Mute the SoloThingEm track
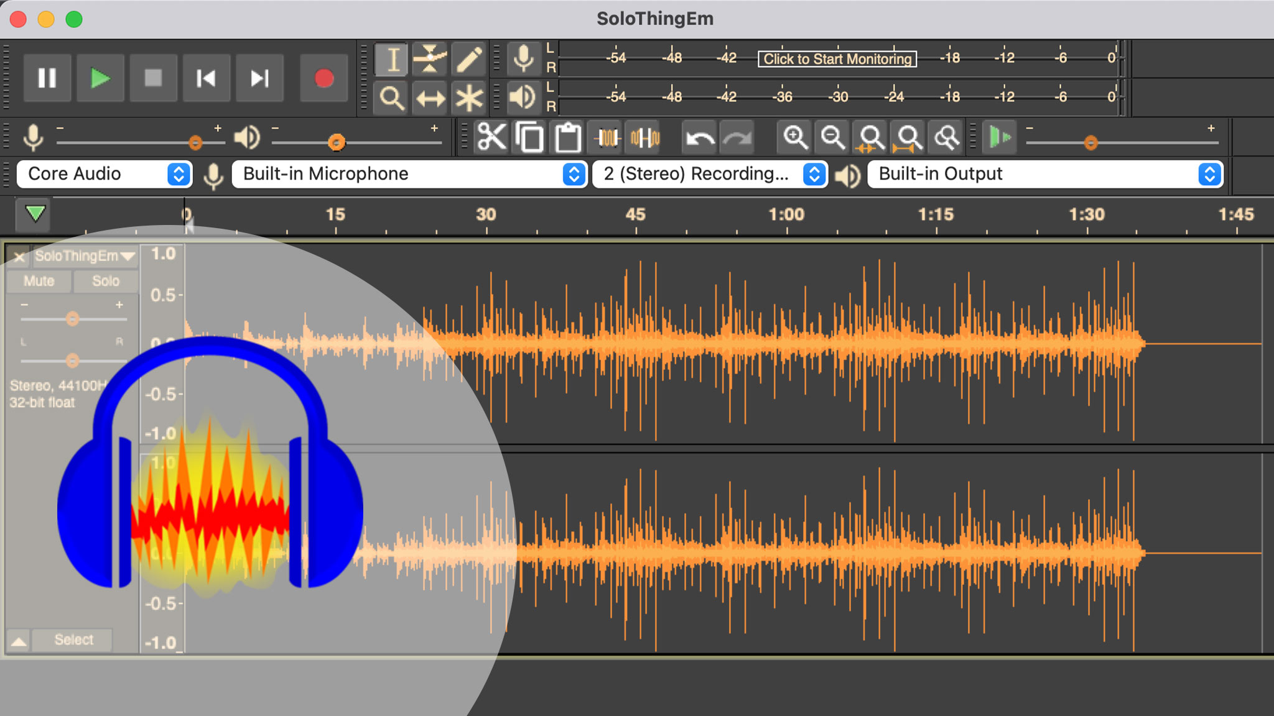 (38, 281)
